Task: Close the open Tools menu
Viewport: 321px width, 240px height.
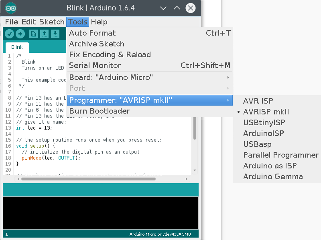Action: coord(77,22)
